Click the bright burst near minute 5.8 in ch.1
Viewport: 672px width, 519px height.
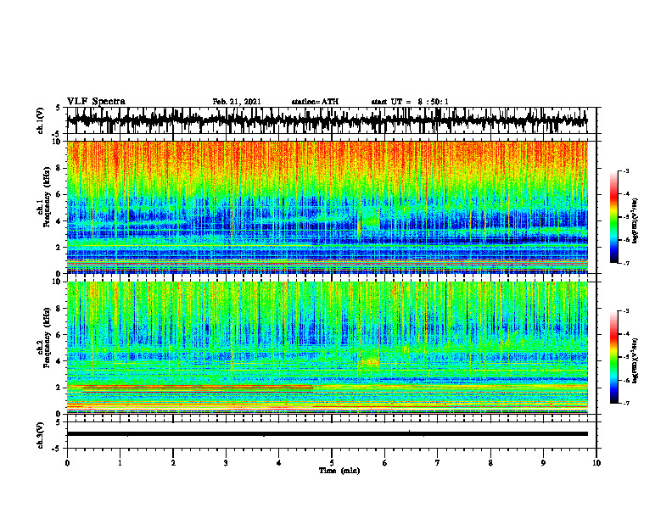click(x=369, y=221)
